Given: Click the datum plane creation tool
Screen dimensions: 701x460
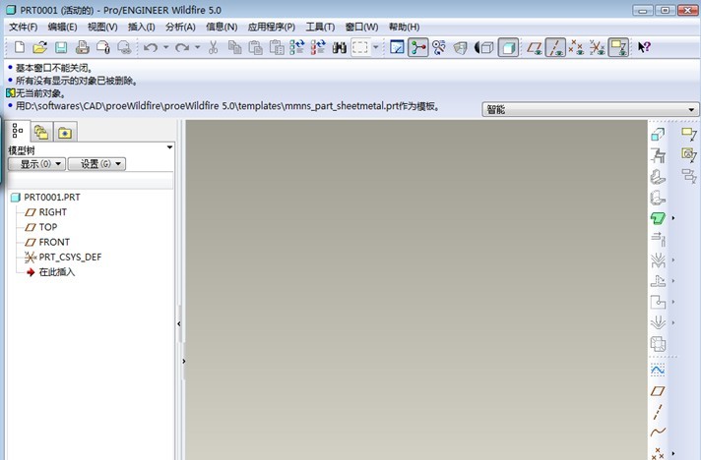Looking at the screenshot, I should [658, 391].
